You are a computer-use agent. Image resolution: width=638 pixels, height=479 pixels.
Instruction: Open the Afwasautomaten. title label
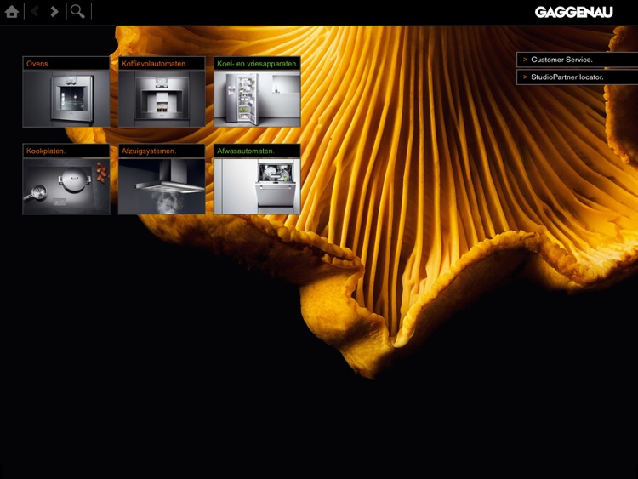click(x=246, y=151)
